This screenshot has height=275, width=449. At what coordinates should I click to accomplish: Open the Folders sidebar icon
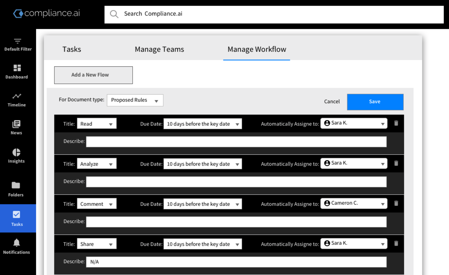[16, 185]
